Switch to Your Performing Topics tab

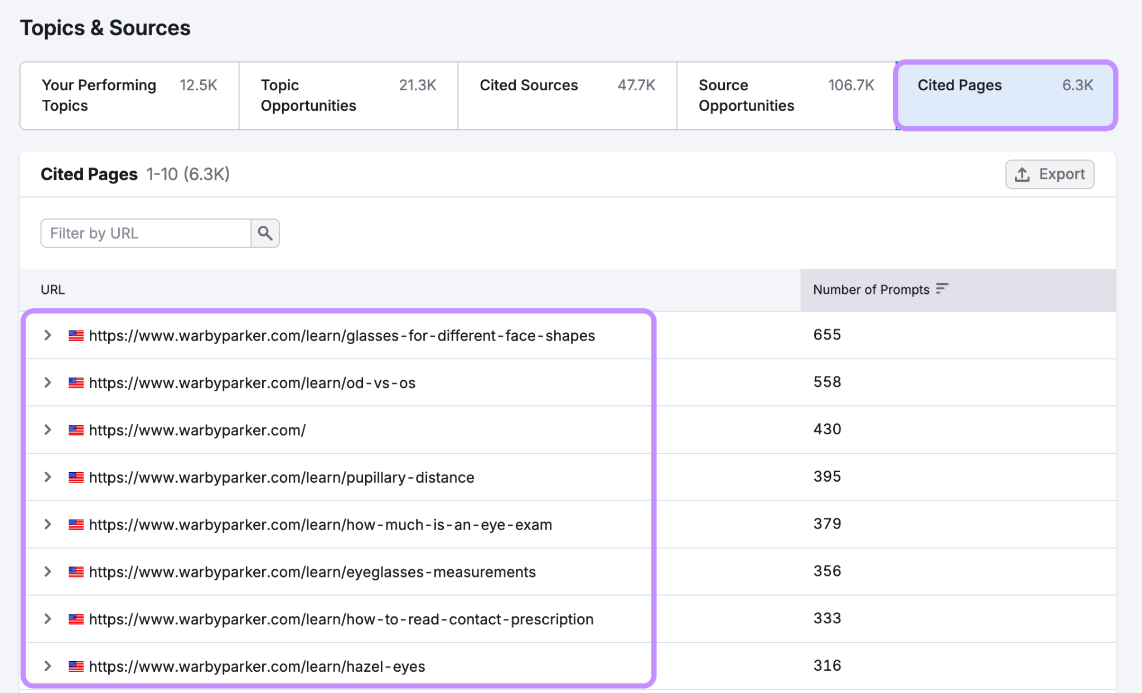(129, 95)
